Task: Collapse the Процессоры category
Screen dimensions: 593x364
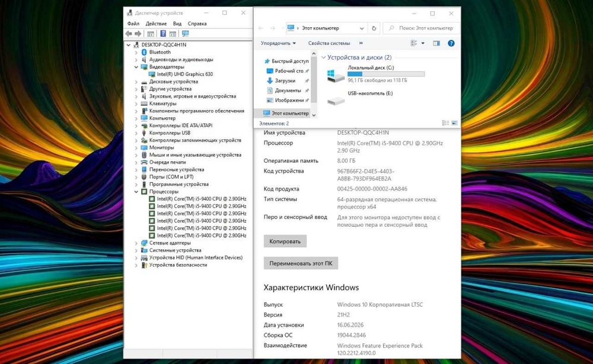Action: tap(136, 192)
